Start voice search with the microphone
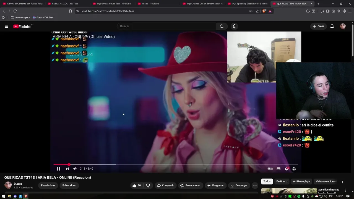This screenshot has height=199, width=354. [234, 26]
